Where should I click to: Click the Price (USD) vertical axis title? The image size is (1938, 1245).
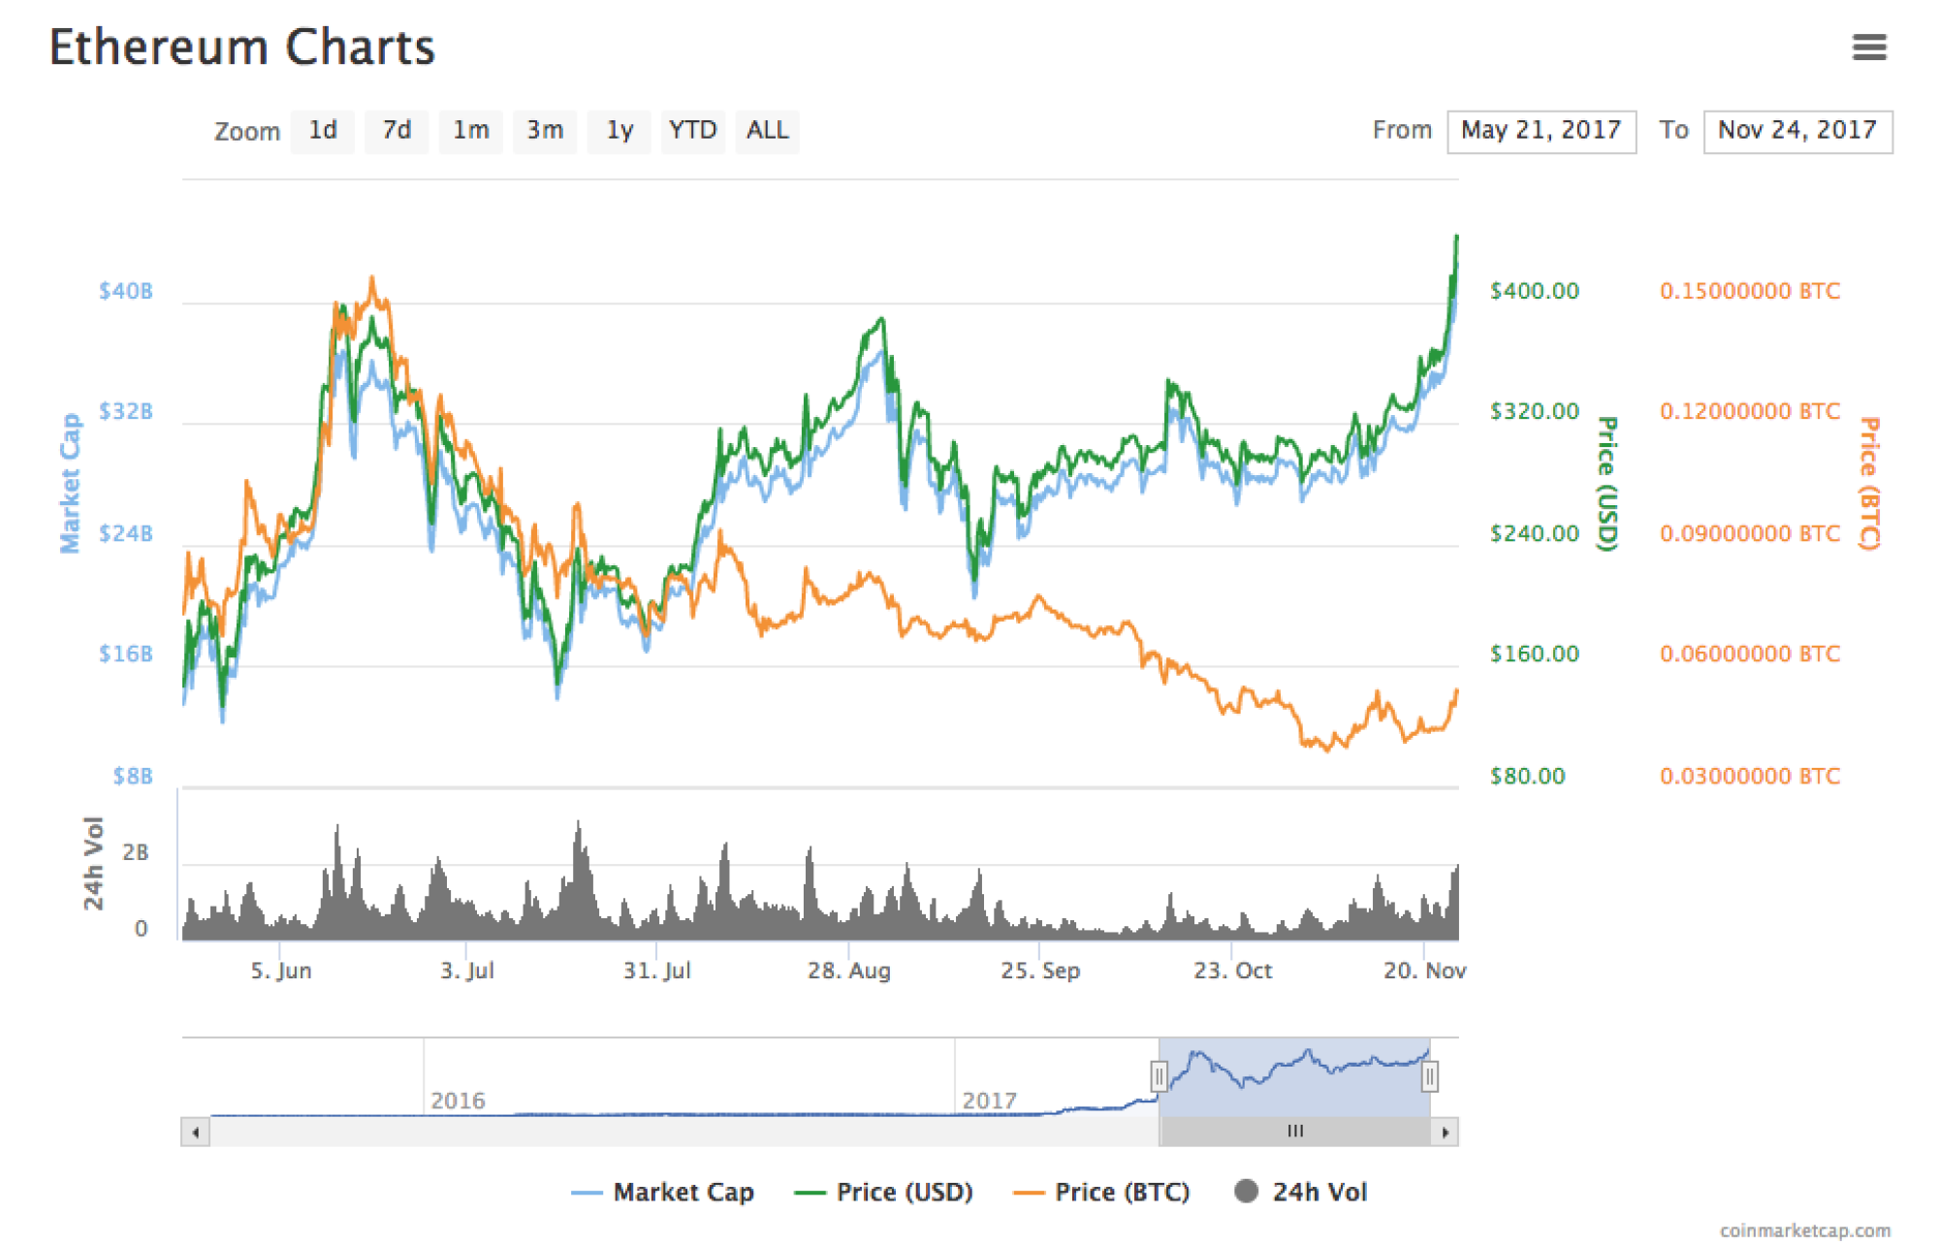[x=1607, y=483]
